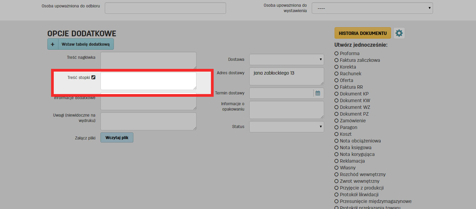476x209 pixels.
Task: Click into the Treść stopki text area
Action: click(x=148, y=81)
